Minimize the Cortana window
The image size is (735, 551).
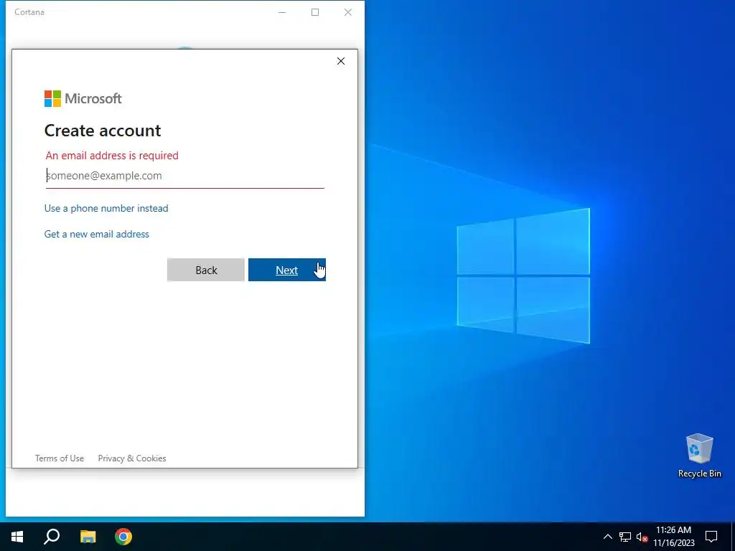pyautogui.click(x=282, y=12)
